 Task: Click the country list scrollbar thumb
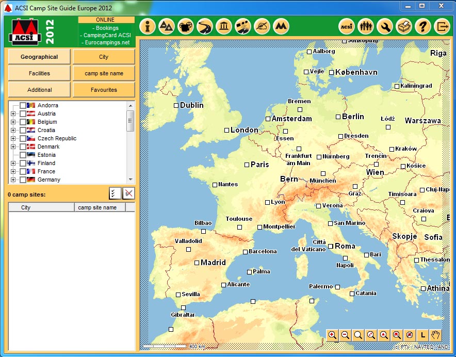pos(131,121)
